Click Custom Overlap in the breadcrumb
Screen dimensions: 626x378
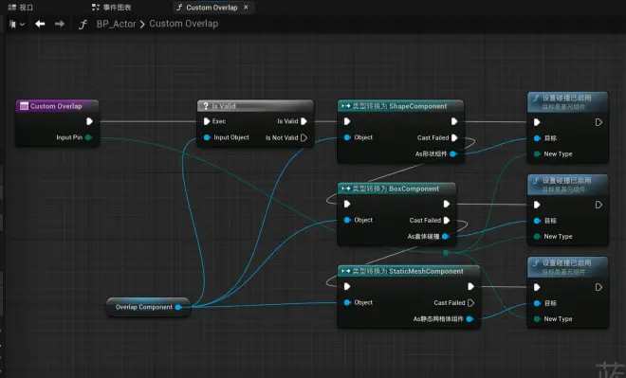coord(184,24)
